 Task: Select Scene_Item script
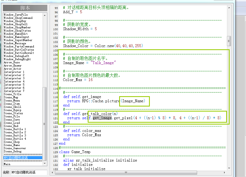[12, 104]
